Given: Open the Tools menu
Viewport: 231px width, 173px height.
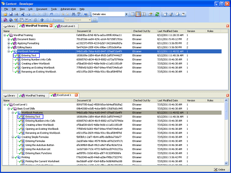Looking at the screenshot, I should [x=54, y=9].
